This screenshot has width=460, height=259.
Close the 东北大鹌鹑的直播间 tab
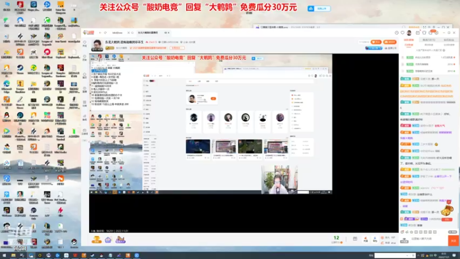168,33
